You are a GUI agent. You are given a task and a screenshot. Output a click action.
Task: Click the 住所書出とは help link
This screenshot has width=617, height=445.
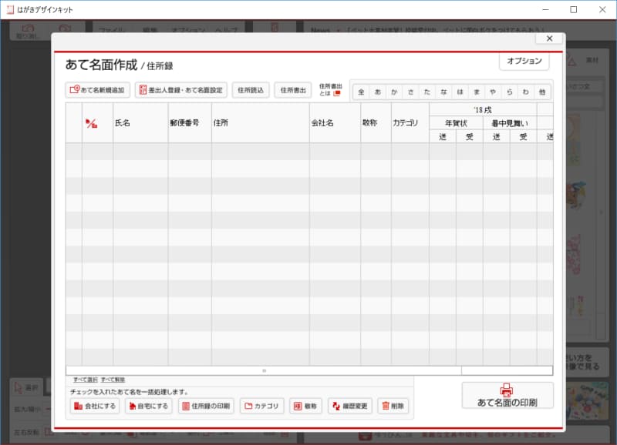click(329, 89)
